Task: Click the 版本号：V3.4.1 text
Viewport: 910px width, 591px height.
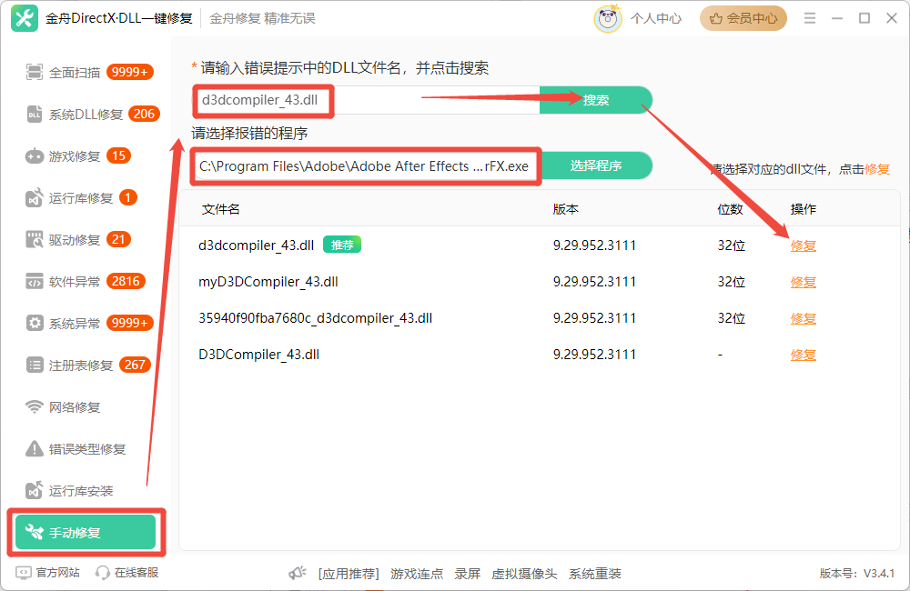Action: [x=857, y=574]
